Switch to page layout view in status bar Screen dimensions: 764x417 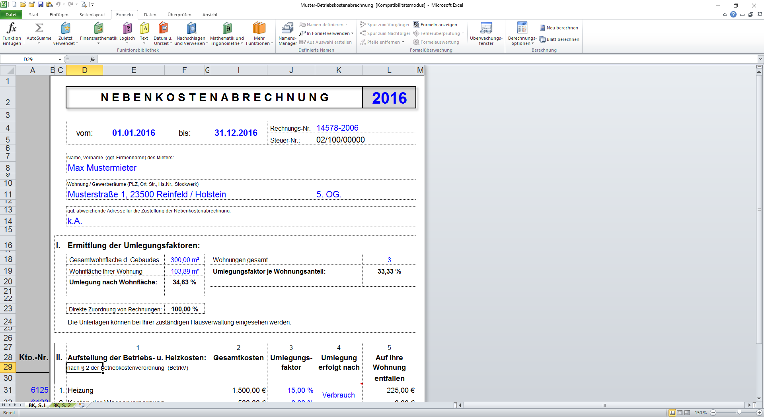680,413
